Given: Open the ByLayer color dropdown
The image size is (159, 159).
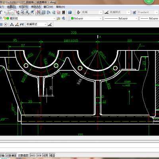Looking at the screenshot, I should [x=86, y=18].
